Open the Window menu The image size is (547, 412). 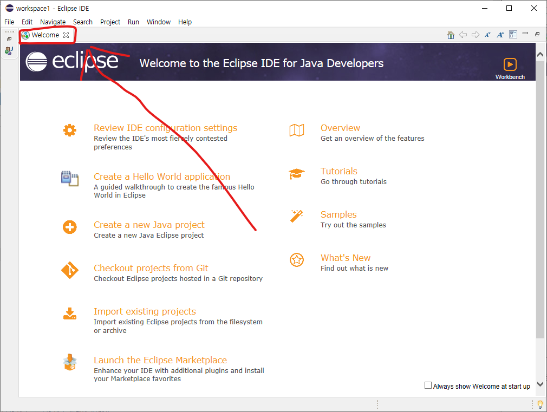(x=159, y=22)
